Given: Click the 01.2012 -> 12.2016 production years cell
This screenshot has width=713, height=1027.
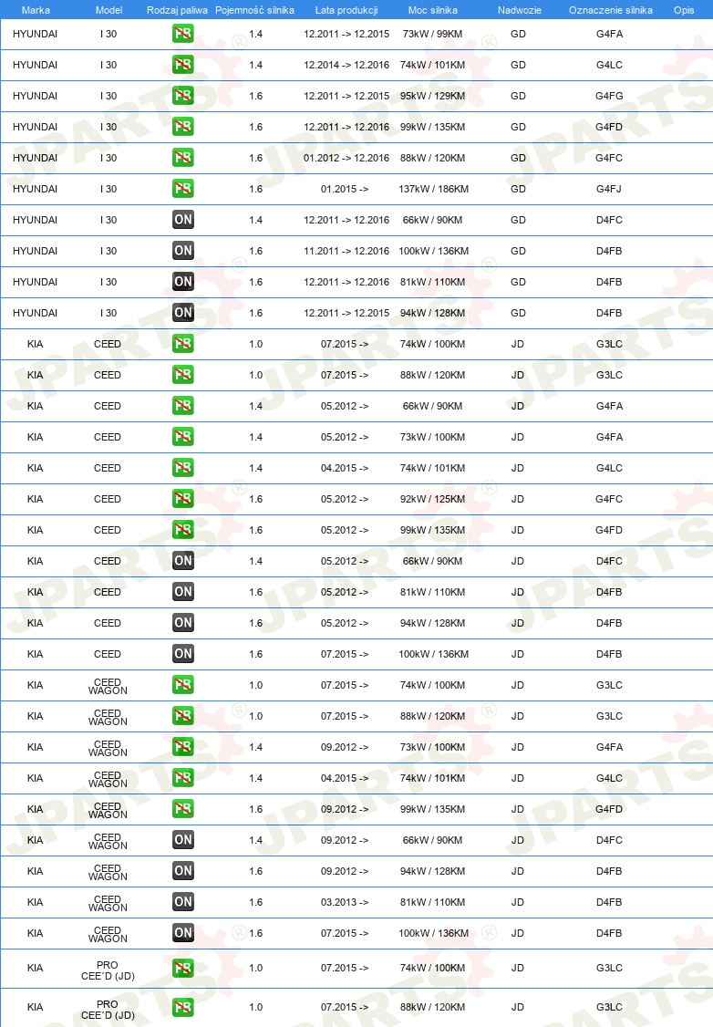Looking at the screenshot, I should coord(346,158).
